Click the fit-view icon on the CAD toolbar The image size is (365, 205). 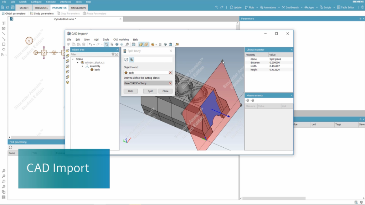133,44
